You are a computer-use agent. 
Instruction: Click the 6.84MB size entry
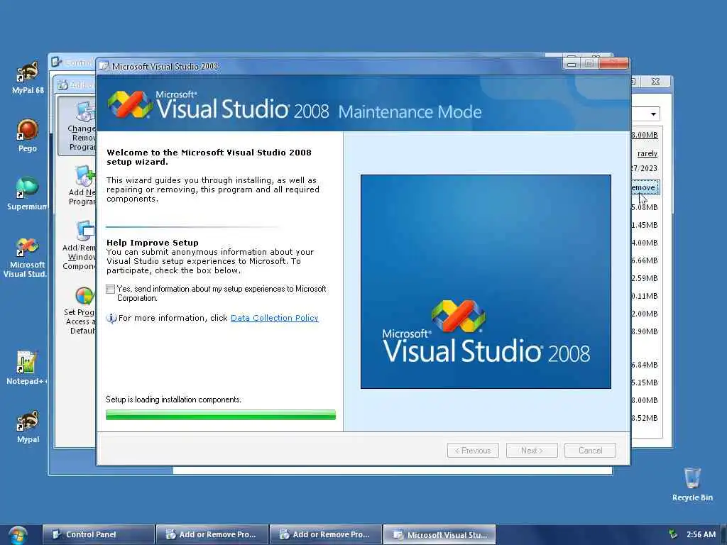tap(645, 365)
